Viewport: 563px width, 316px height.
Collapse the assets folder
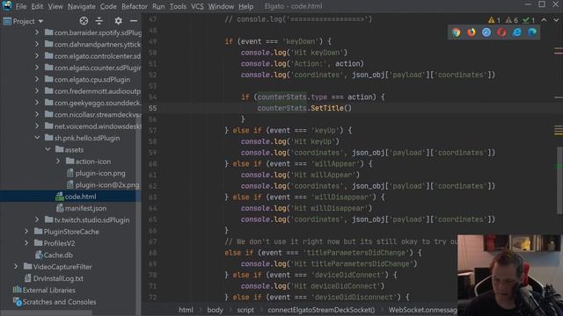pos(48,149)
